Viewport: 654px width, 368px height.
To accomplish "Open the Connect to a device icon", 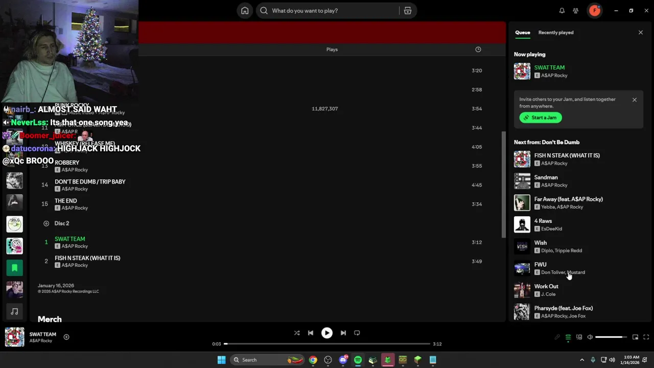I will 579,337.
